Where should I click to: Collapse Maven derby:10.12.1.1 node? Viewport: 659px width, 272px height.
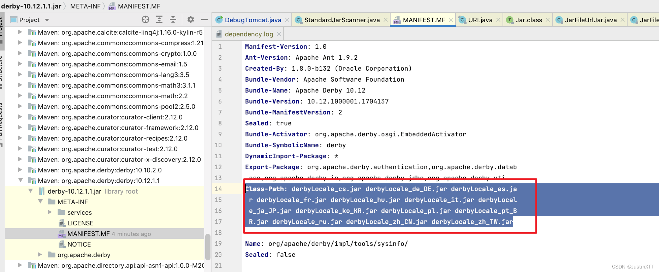pyautogui.click(x=20, y=181)
